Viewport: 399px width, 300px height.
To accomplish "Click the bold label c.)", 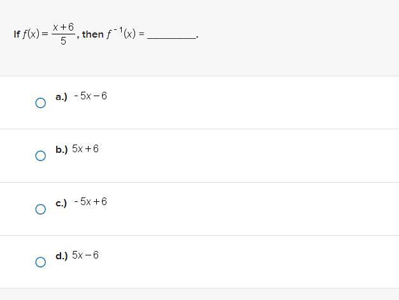I will pyautogui.click(x=61, y=203).
